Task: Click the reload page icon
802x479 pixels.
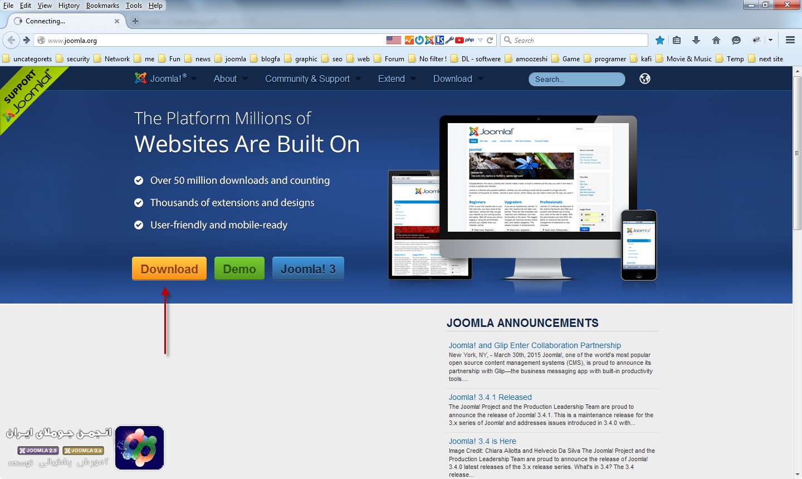Action: pyautogui.click(x=490, y=40)
